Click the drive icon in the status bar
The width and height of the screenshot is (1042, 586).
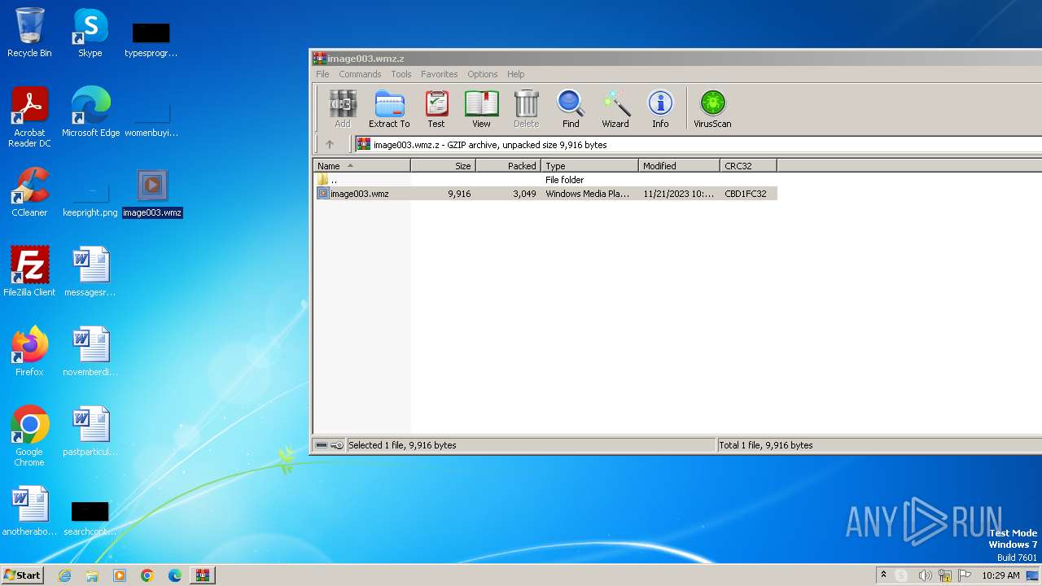[x=322, y=445]
